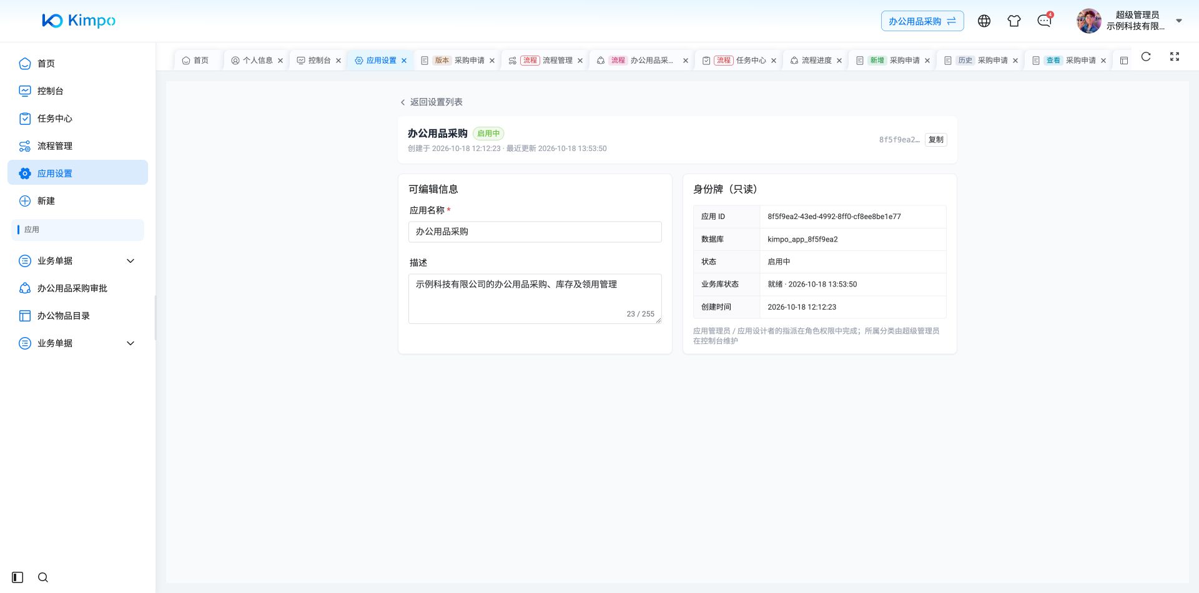Go to 首页 in the sidebar
Image resolution: width=1199 pixels, height=593 pixels.
click(77, 64)
